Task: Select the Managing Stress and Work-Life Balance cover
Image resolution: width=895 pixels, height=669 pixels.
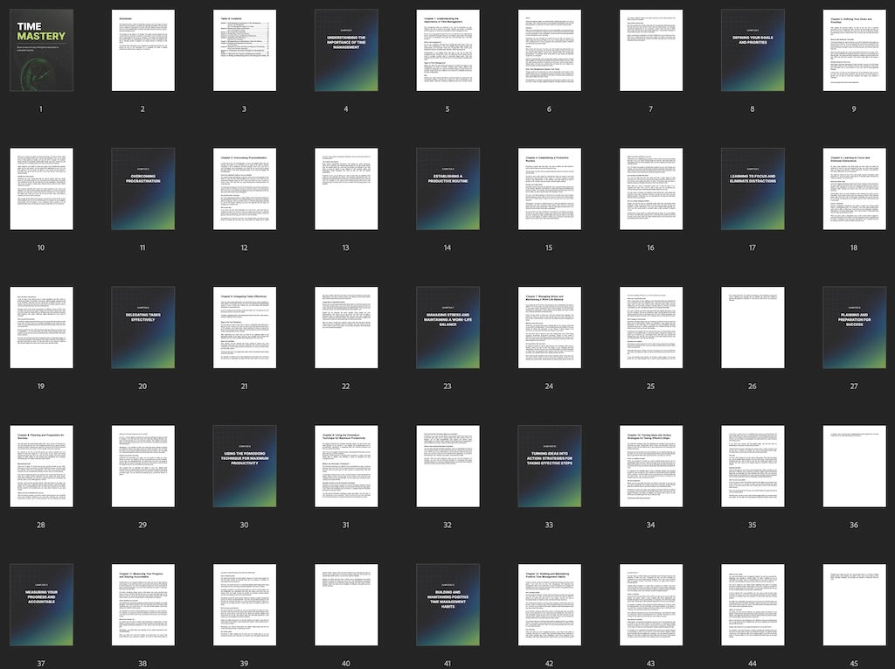Action: coord(447,327)
